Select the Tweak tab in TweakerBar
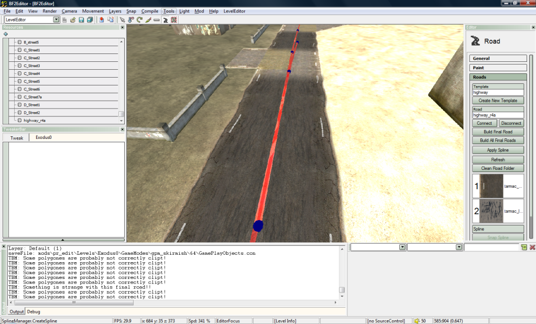This screenshot has height=324, width=536. (16, 138)
